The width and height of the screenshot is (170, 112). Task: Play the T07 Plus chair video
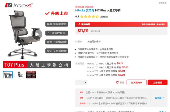click(37, 35)
